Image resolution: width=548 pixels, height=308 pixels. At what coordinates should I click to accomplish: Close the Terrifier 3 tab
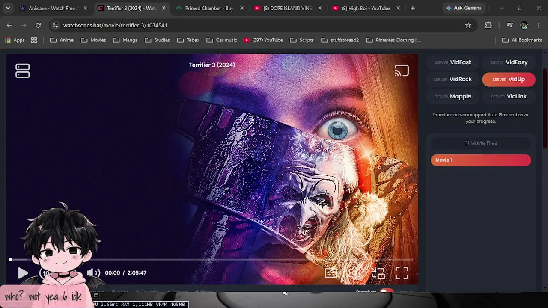click(164, 8)
